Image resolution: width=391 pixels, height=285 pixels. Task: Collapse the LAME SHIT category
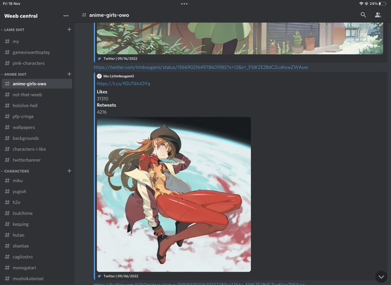click(x=13, y=29)
